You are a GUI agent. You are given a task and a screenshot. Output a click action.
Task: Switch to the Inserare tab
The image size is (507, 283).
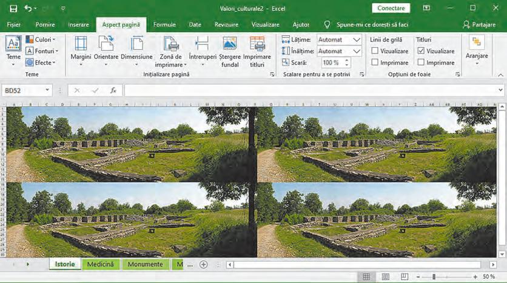pos(78,25)
